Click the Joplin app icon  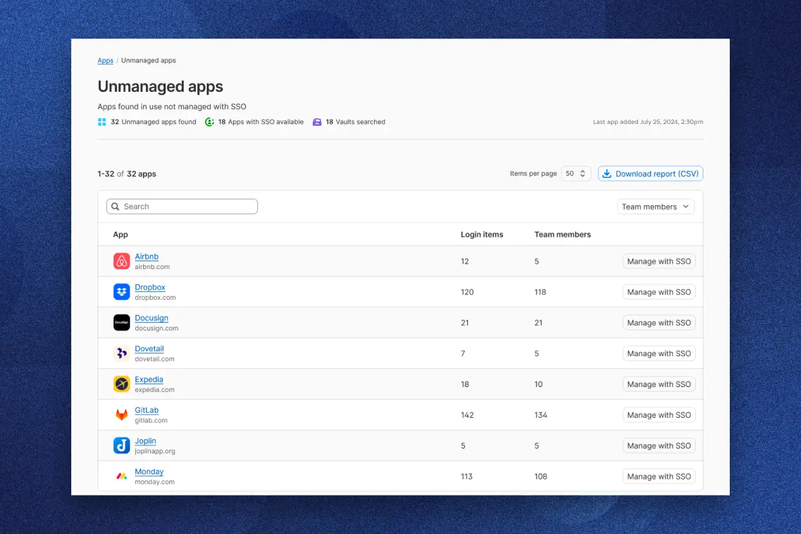coord(121,445)
